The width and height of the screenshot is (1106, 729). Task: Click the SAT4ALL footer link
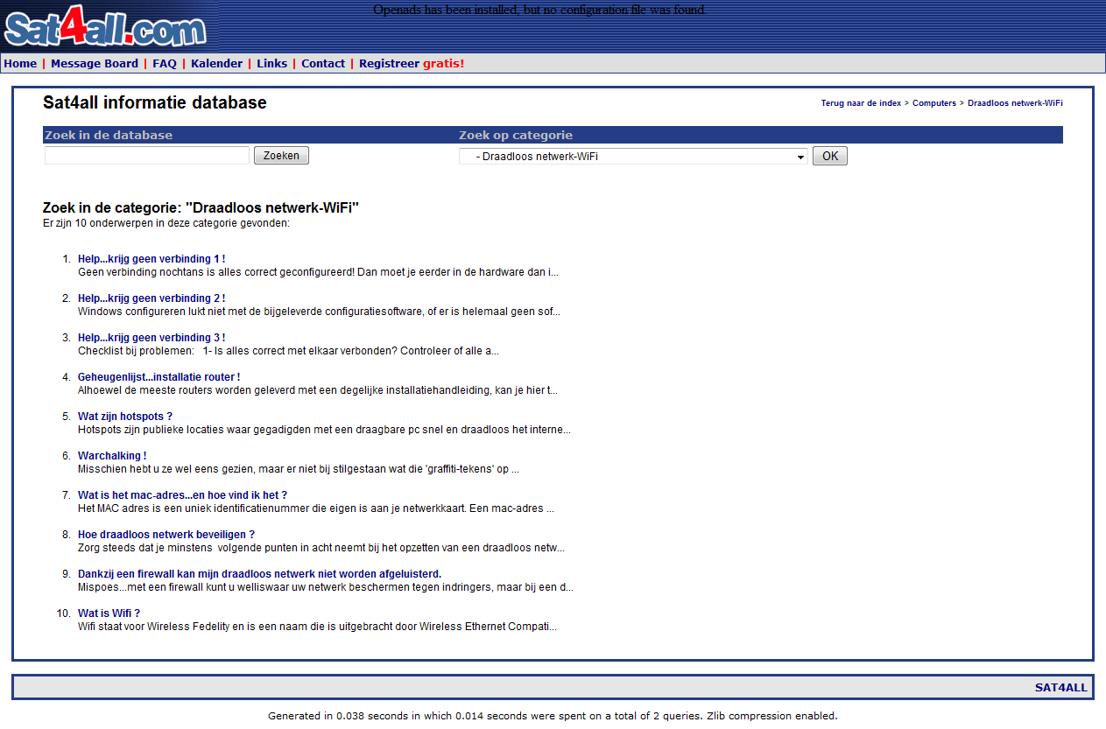pos(1060,688)
